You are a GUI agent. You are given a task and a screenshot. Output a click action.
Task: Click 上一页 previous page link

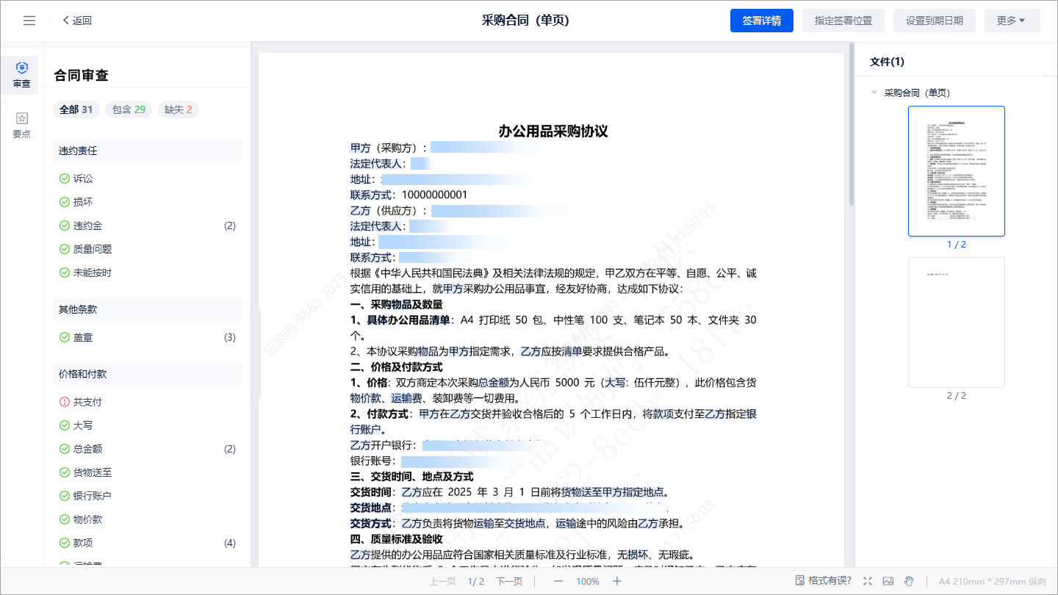442,581
